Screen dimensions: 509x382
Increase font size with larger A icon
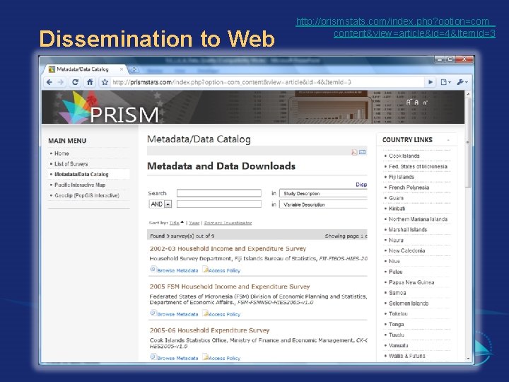(x=409, y=102)
